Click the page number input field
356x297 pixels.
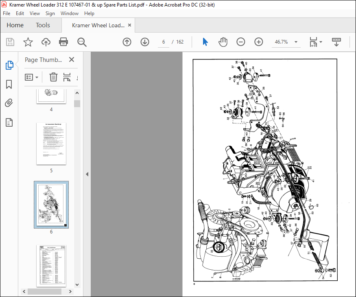coord(164,42)
